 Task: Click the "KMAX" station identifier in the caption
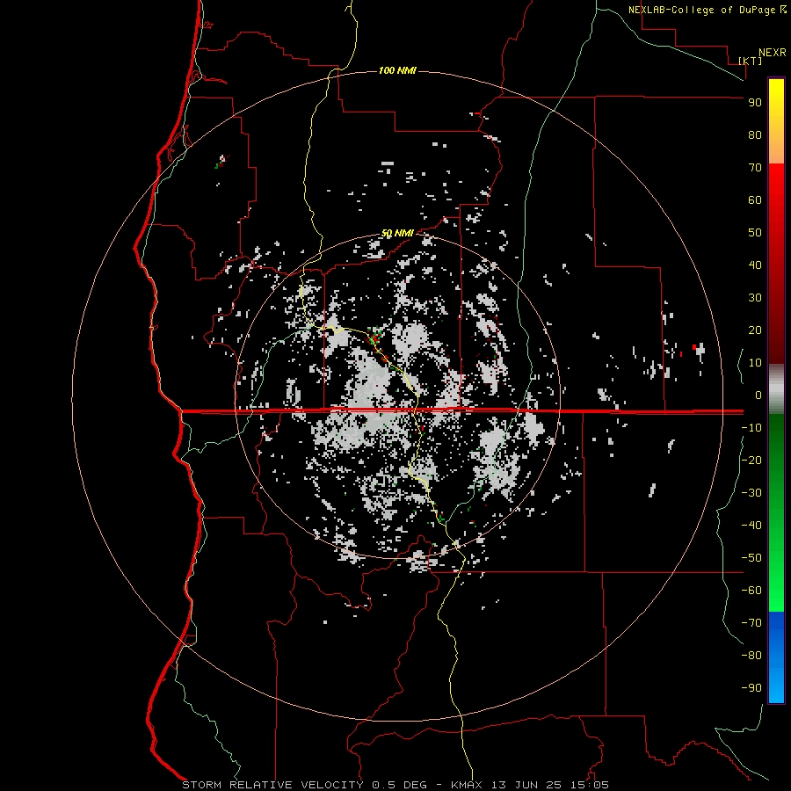pos(466,785)
